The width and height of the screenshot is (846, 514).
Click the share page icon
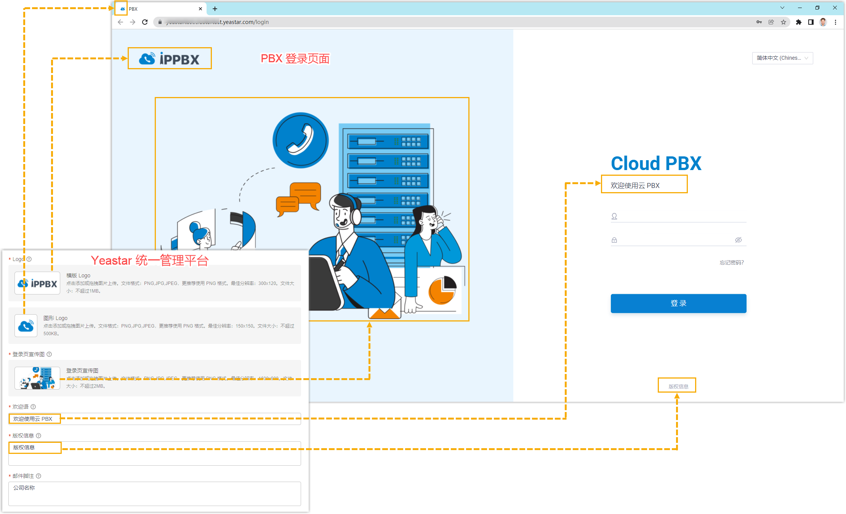771,22
